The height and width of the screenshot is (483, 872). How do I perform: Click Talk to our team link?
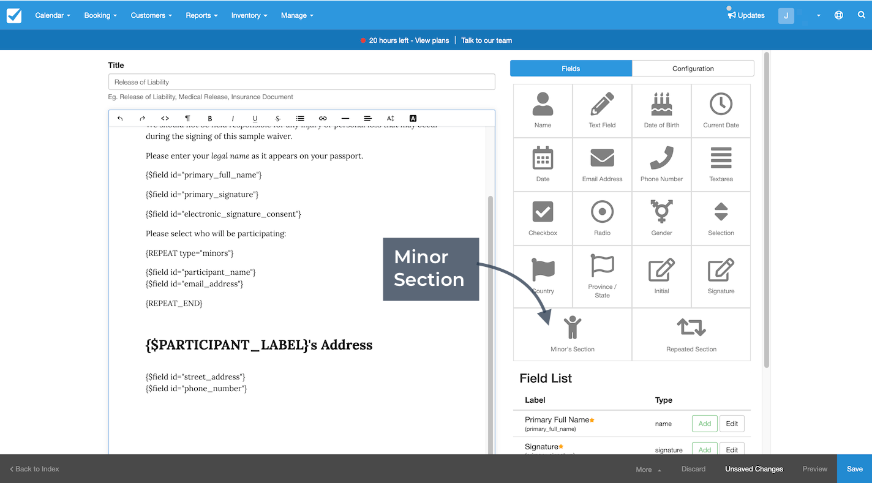[486, 40]
